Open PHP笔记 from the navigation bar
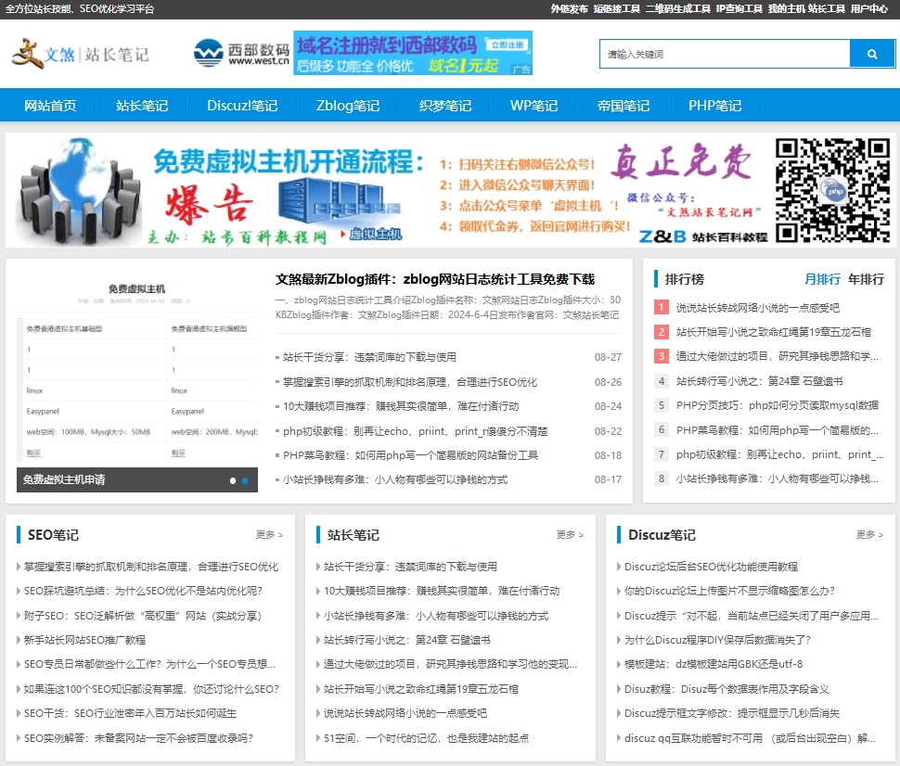The height and width of the screenshot is (766, 900). pos(714,106)
